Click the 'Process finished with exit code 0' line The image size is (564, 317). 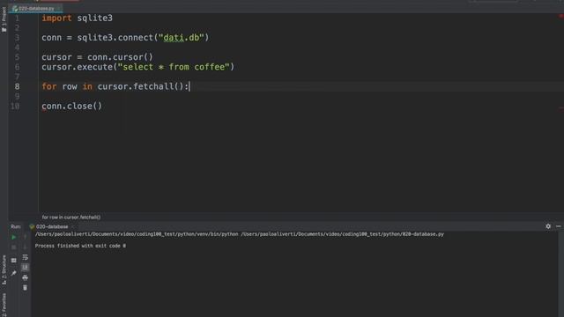coord(80,246)
